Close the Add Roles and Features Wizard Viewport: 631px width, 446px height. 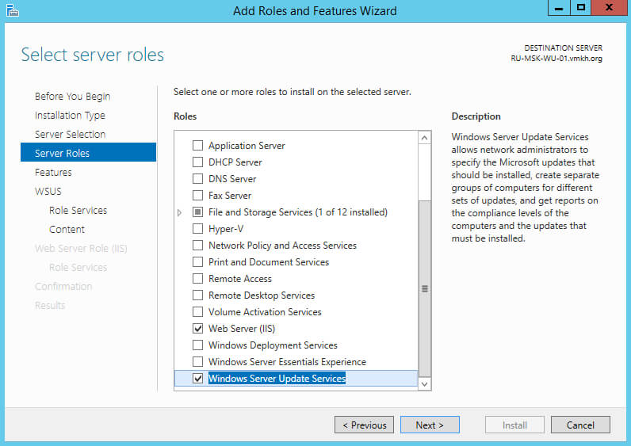click(610, 8)
